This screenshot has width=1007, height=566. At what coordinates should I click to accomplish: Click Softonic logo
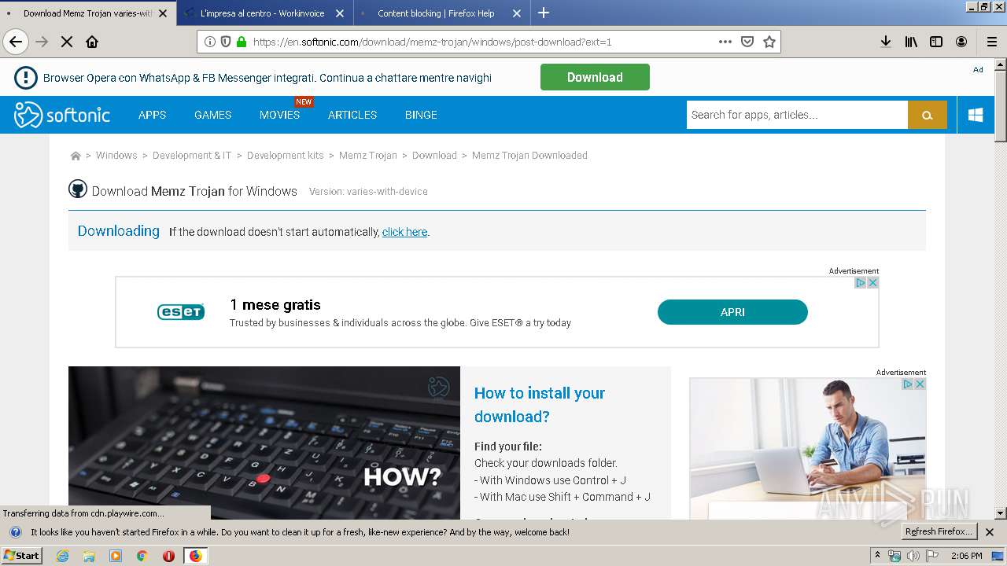[x=62, y=115]
